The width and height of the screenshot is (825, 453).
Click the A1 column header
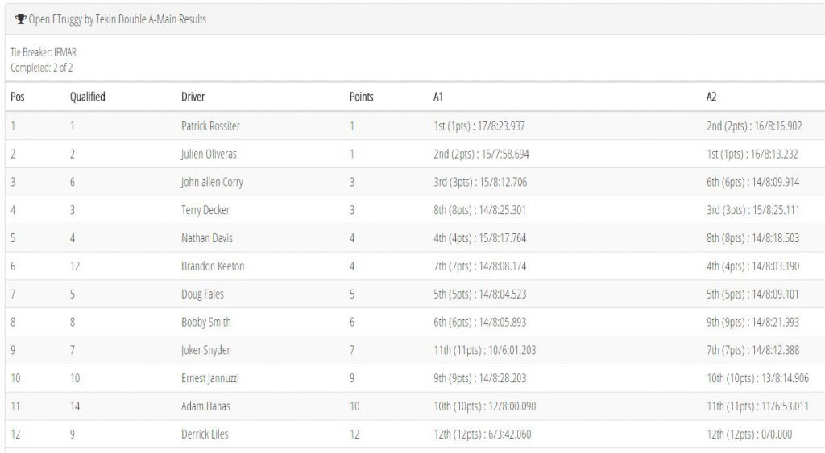(x=438, y=97)
